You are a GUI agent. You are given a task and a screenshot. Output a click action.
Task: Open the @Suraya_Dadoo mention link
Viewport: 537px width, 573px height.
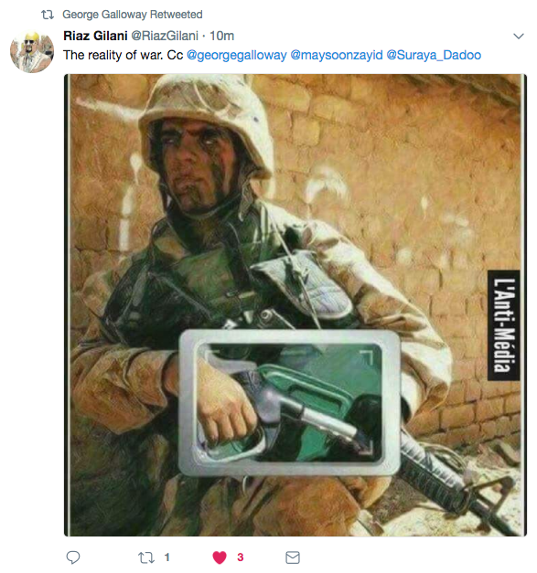[434, 55]
